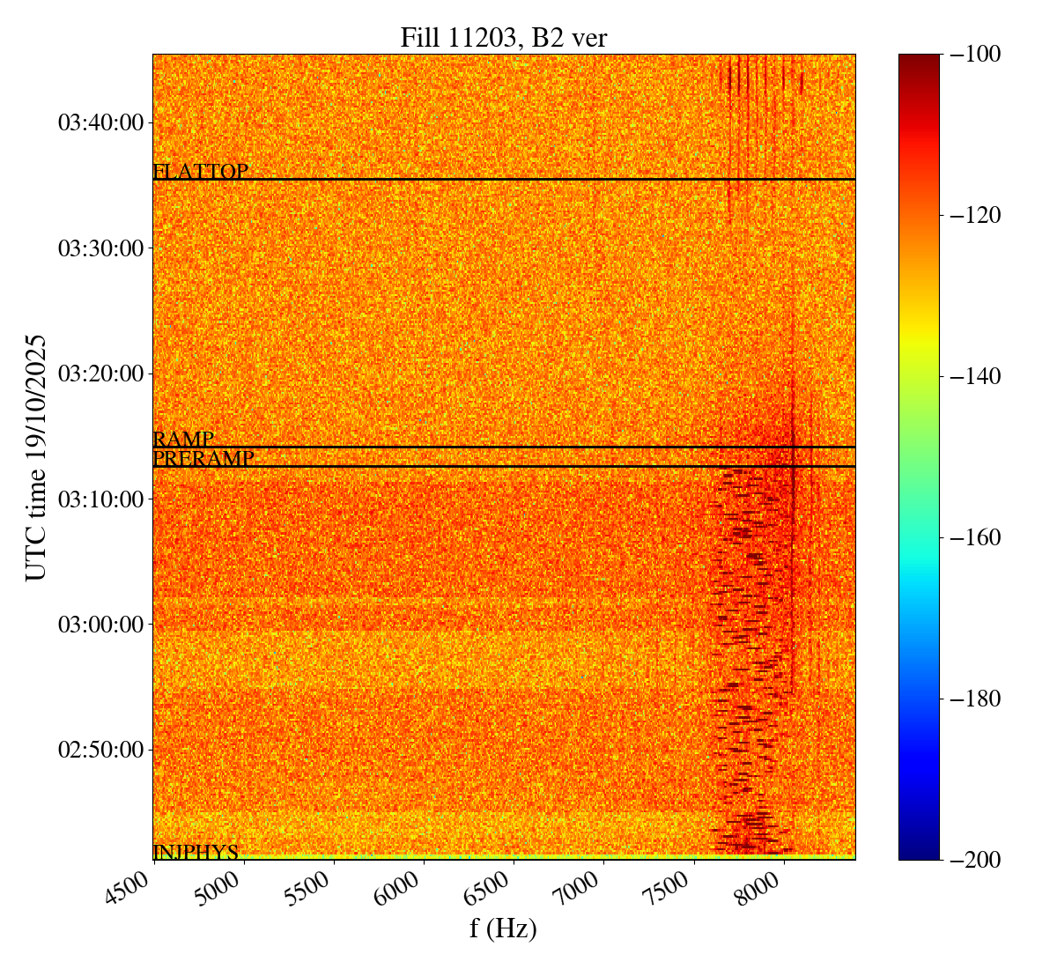Click the "f (Hz)" x-axis label
1057x969 pixels.
(x=503, y=928)
